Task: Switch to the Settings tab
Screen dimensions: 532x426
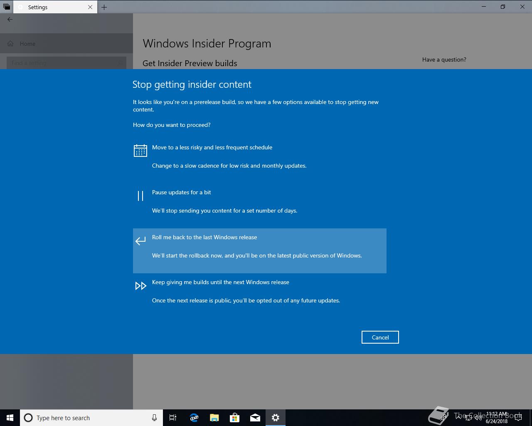Action: (x=56, y=7)
